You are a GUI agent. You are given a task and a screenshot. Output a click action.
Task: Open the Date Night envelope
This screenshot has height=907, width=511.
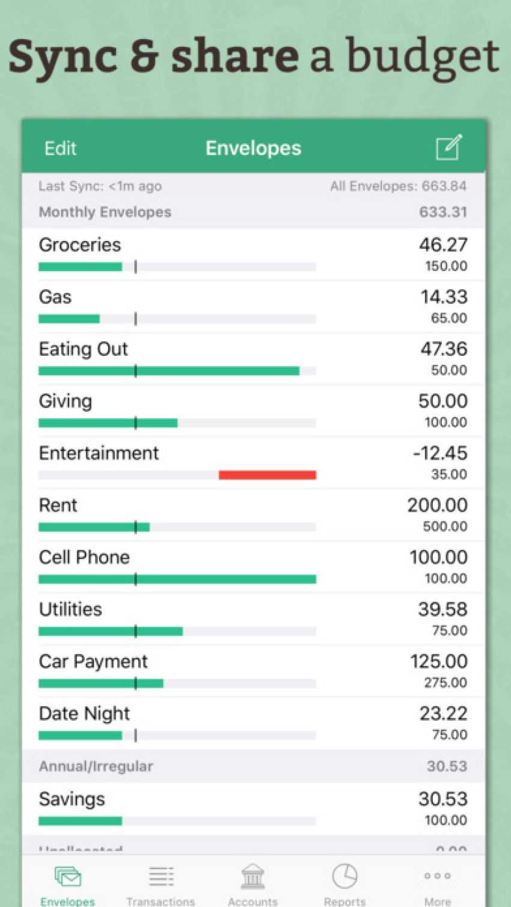point(252,723)
